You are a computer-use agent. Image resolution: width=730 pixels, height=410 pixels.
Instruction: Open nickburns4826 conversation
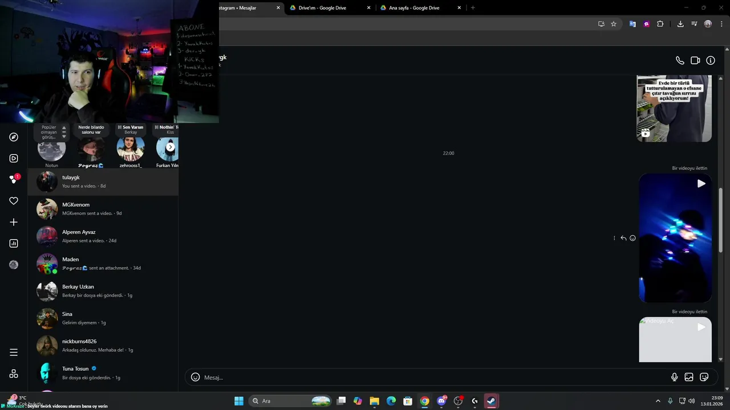pyautogui.click(x=103, y=346)
